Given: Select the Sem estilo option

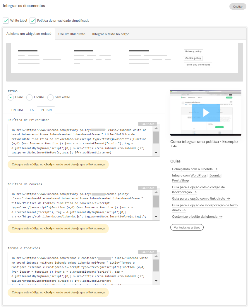Looking at the screenshot, I should click(x=50, y=97).
